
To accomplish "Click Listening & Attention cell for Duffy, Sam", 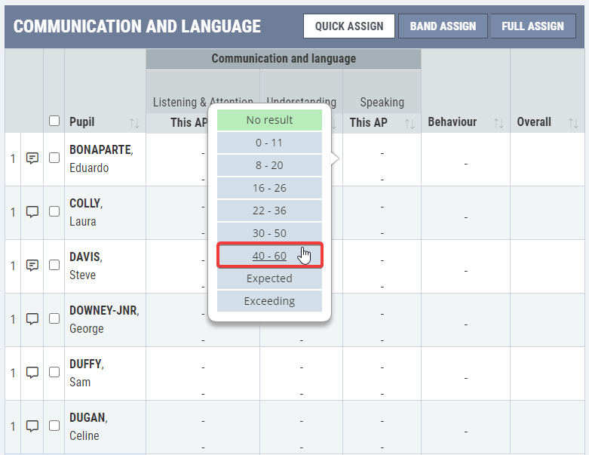I will (203, 374).
